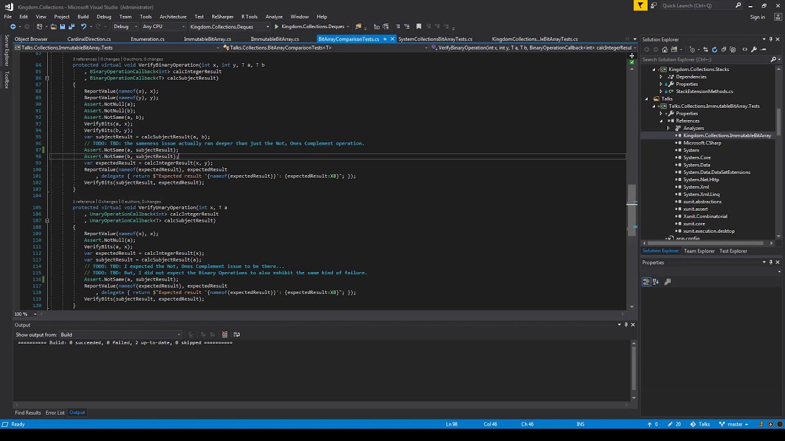This screenshot has width=785, height=441.
Task: Click the 3 references CodeLens link above VerifyBinaryOperation
Action: coord(85,59)
